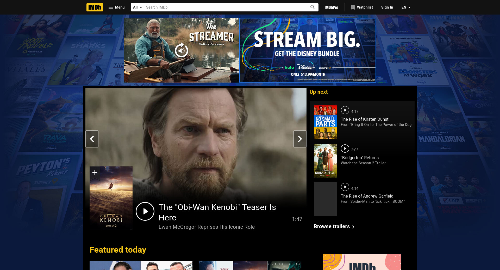This screenshot has width=500, height=270.
Task: Go to previous featured trailer slide
Action: pyautogui.click(x=92, y=139)
